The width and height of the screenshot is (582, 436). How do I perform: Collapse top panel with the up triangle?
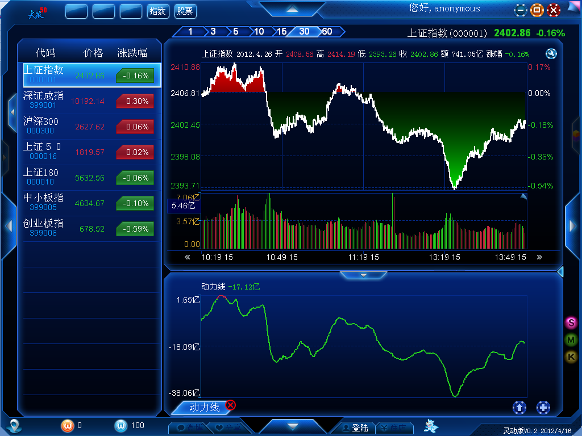(292, 9)
